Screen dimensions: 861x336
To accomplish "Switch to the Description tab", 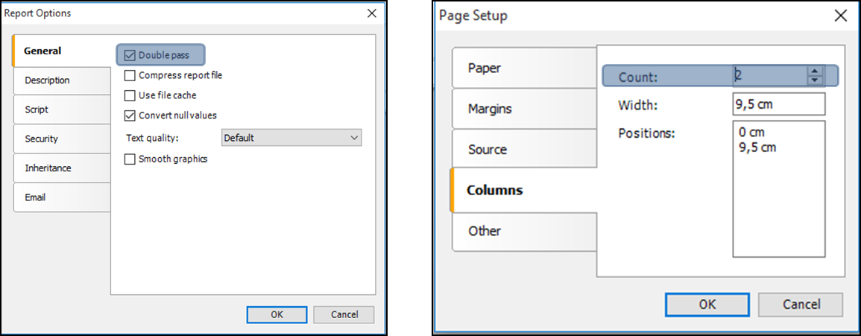I will pyautogui.click(x=62, y=80).
